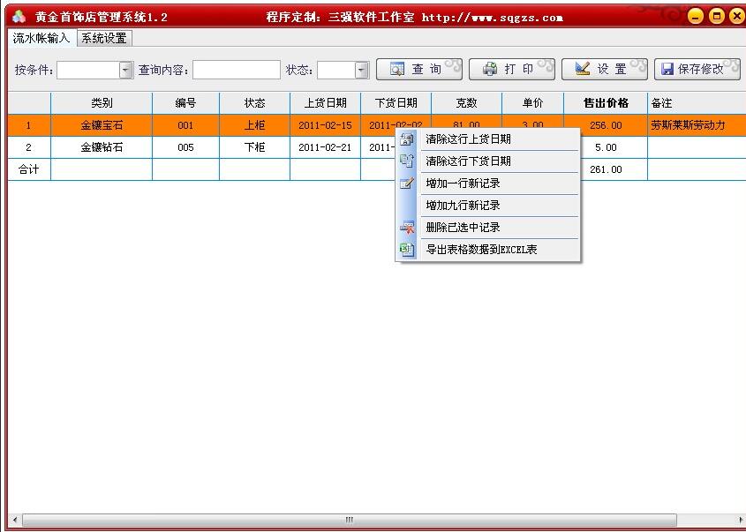Click the edit icon beside 增加一行新记录
This screenshot has height=532, width=746.
click(x=408, y=184)
